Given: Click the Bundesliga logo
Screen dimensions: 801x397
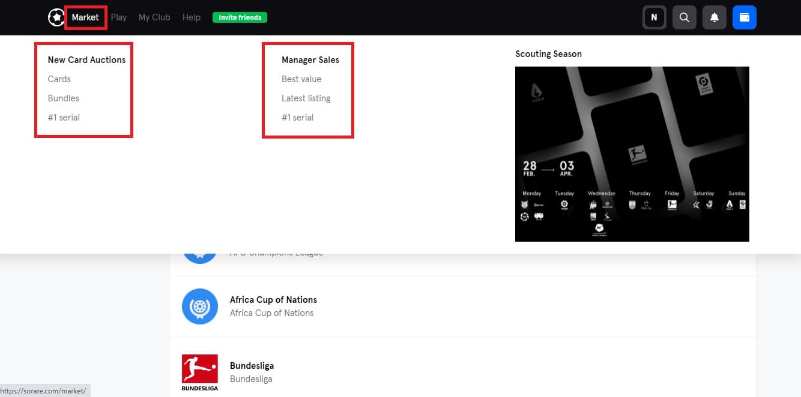Looking at the screenshot, I should pyautogui.click(x=199, y=372).
